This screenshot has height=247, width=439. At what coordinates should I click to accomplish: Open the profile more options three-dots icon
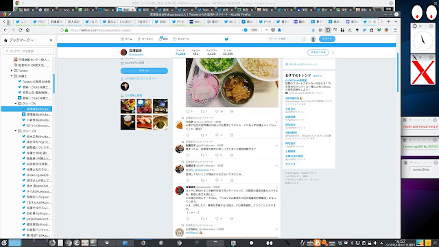tap(333, 52)
